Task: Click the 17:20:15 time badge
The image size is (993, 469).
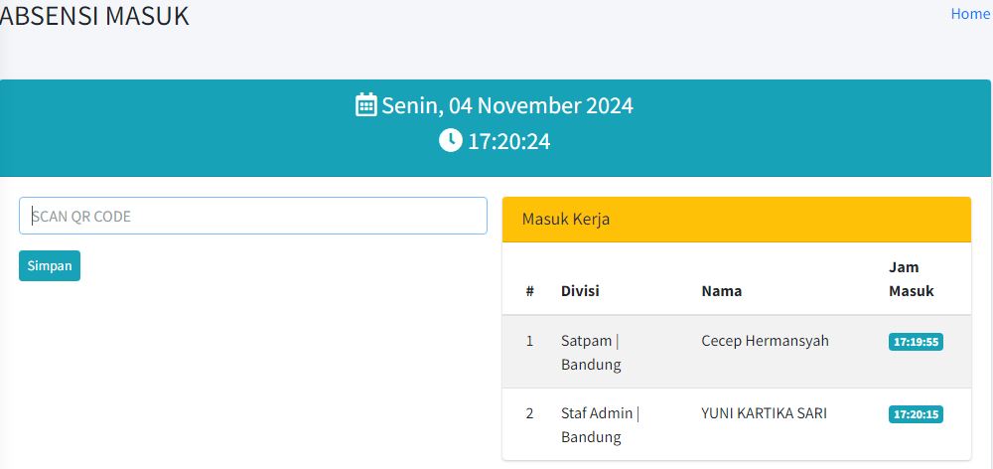Action: [x=916, y=414]
